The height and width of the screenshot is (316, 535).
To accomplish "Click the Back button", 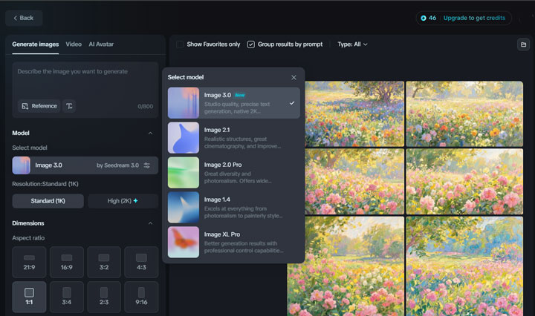I will [x=24, y=18].
